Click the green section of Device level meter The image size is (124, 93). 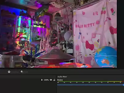pos(82,81)
